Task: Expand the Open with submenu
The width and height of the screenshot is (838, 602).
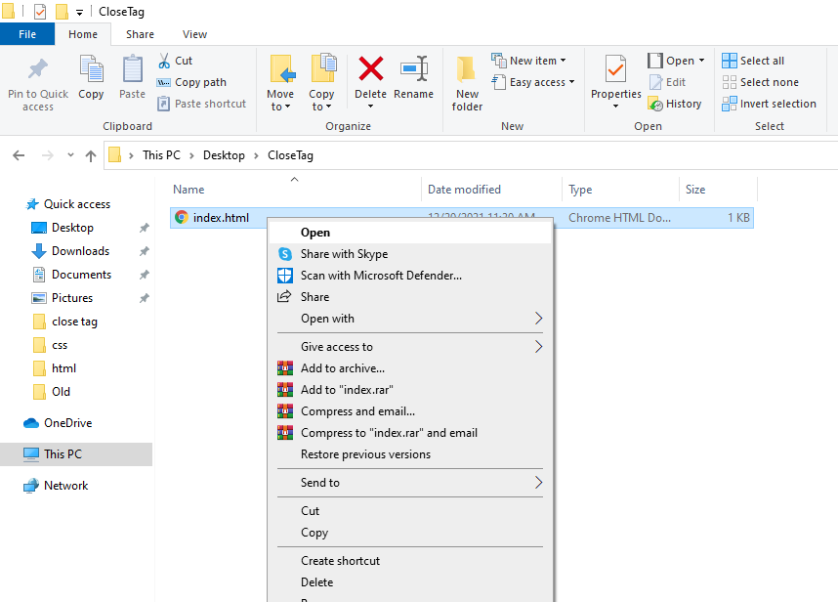Action: pos(410,319)
